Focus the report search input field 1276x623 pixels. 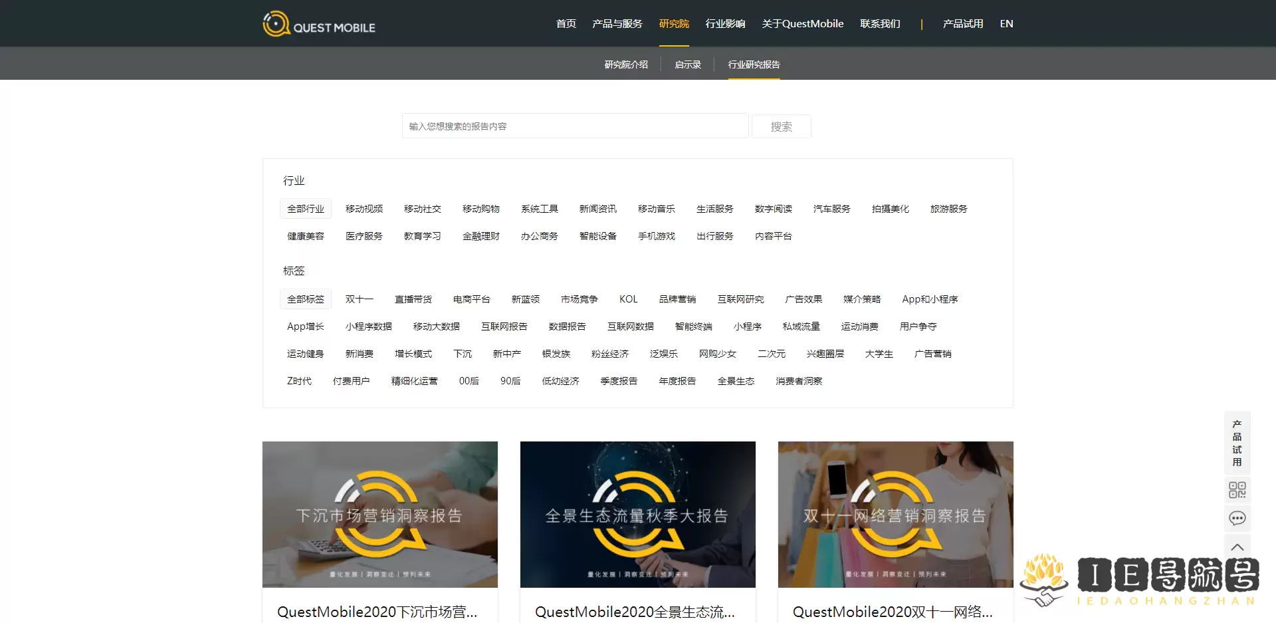coord(576,126)
